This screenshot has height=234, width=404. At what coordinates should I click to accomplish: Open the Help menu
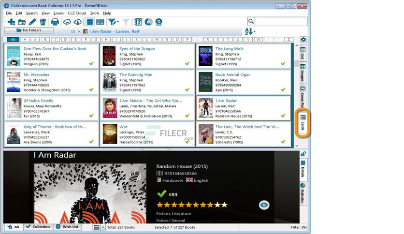click(x=107, y=13)
